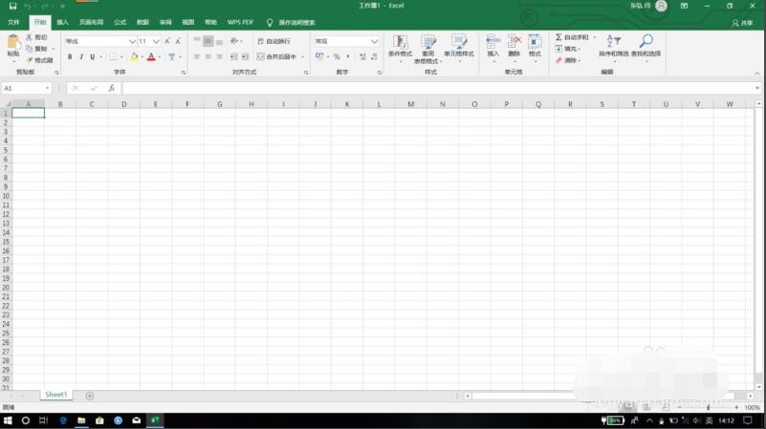Switch to the Insert (插入) tab
The image size is (766, 429).
coord(62,22)
